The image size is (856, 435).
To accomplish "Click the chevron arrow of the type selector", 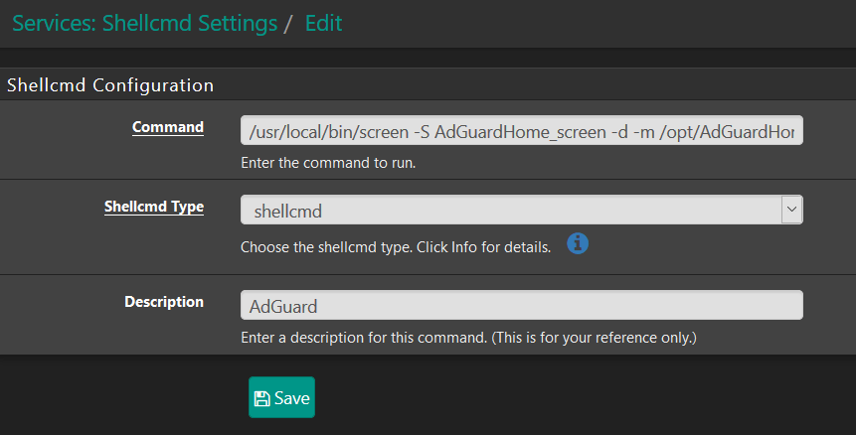I will [791, 210].
